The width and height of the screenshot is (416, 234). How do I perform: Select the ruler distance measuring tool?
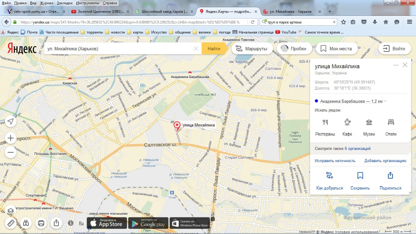pos(11,223)
